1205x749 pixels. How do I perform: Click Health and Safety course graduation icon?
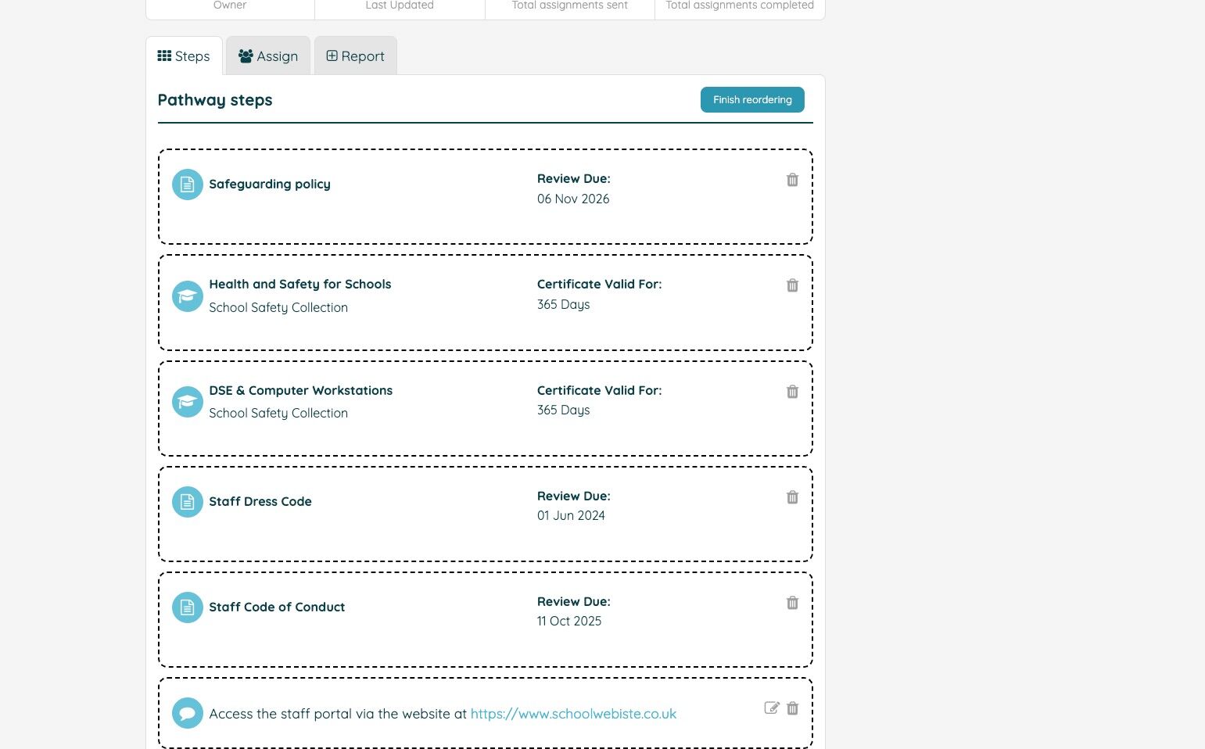tap(188, 296)
